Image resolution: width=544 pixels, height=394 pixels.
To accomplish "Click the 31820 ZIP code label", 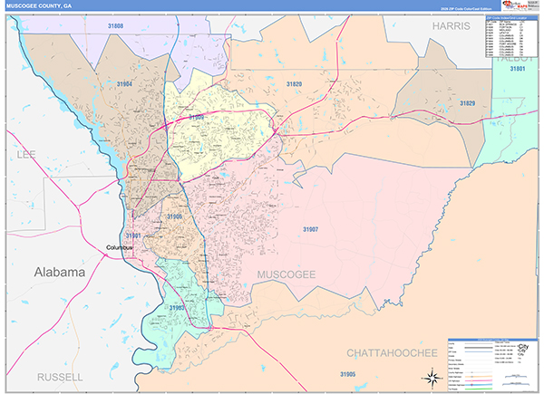I will [x=294, y=84].
